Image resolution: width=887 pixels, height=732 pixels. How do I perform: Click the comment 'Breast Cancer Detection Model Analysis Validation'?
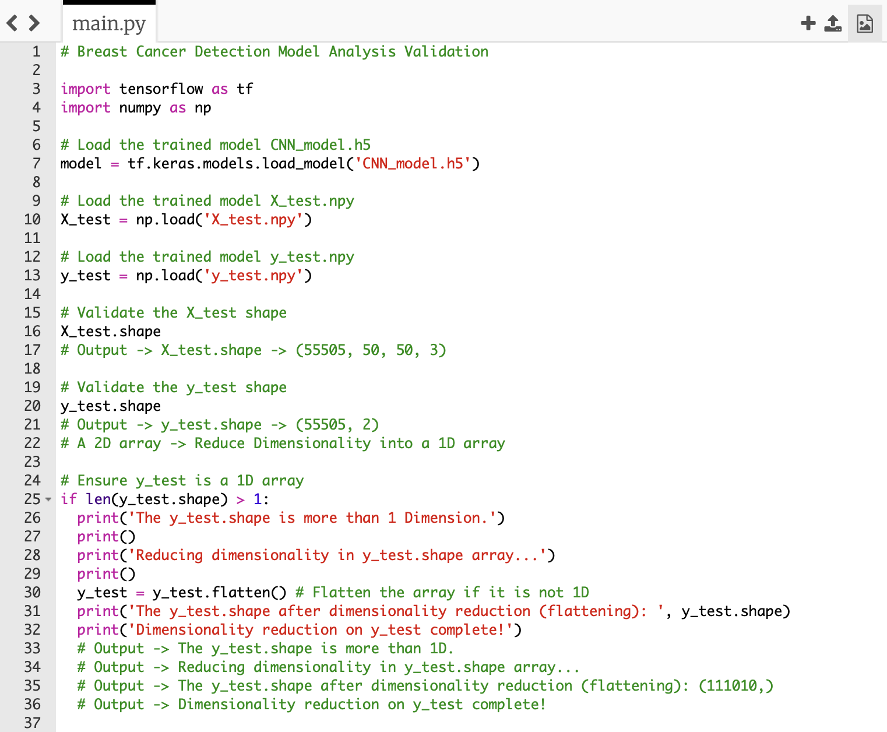click(x=274, y=52)
